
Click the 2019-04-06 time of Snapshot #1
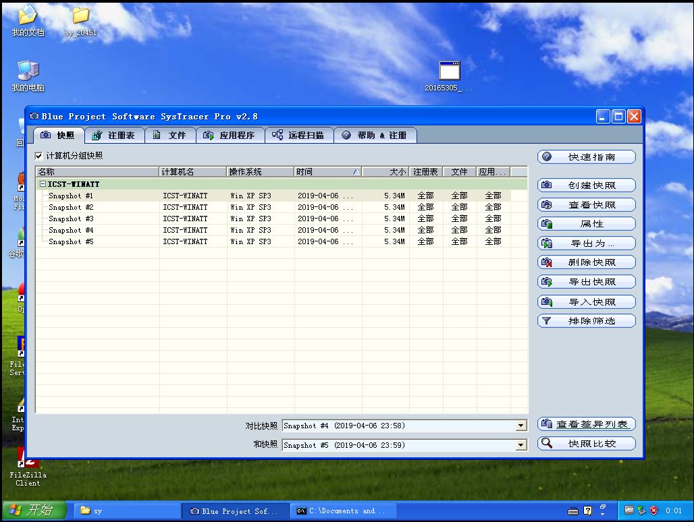click(325, 196)
